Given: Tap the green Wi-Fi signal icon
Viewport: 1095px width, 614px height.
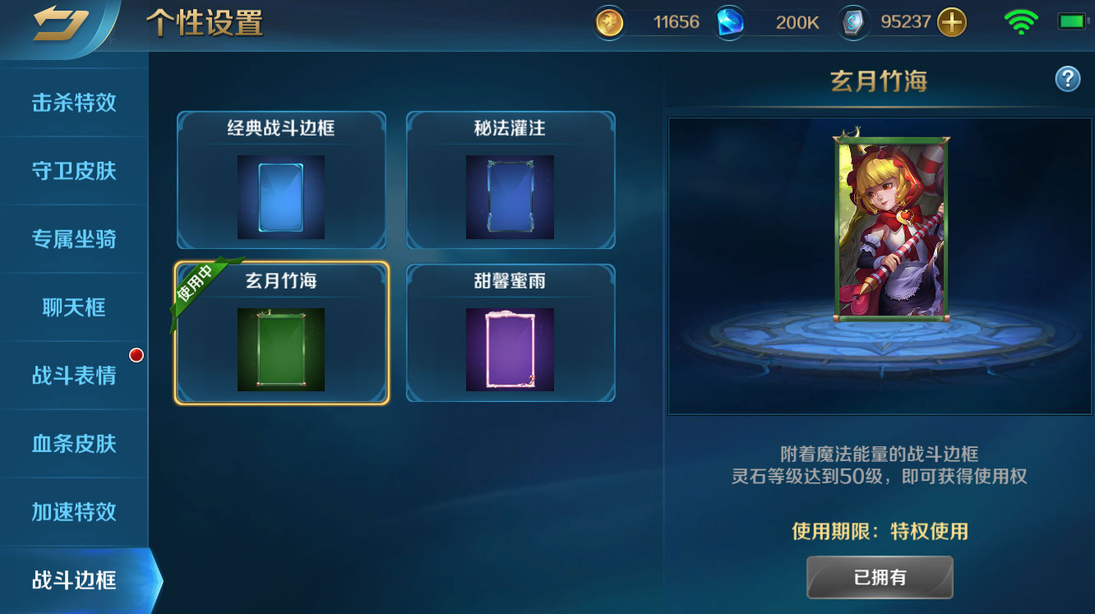Looking at the screenshot, I should [1021, 22].
